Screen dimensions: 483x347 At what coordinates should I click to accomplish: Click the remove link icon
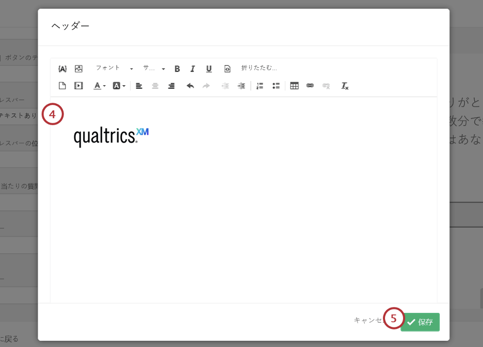(x=326, y=86)
